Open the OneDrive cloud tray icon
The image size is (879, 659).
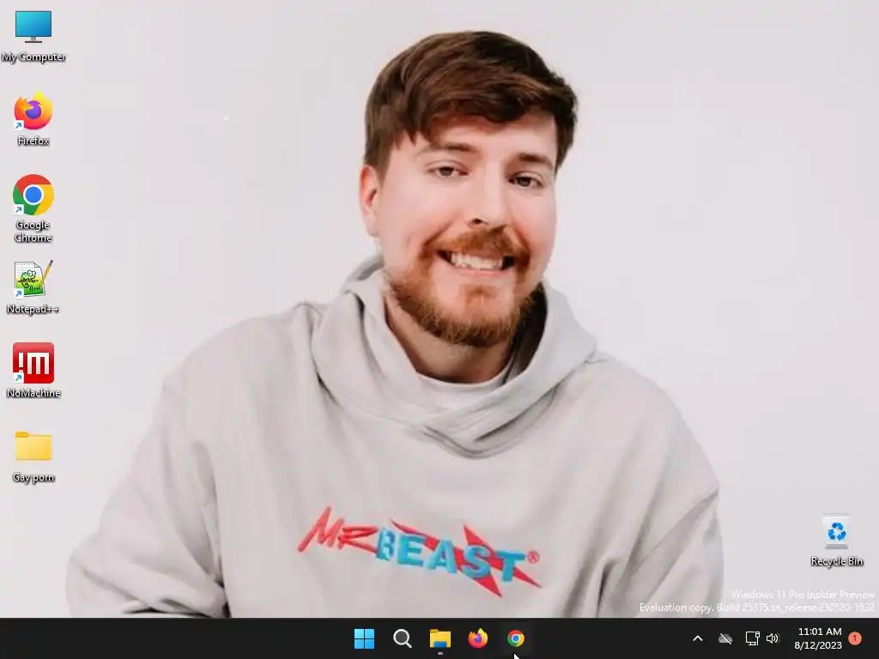click(x=725, y=638)
